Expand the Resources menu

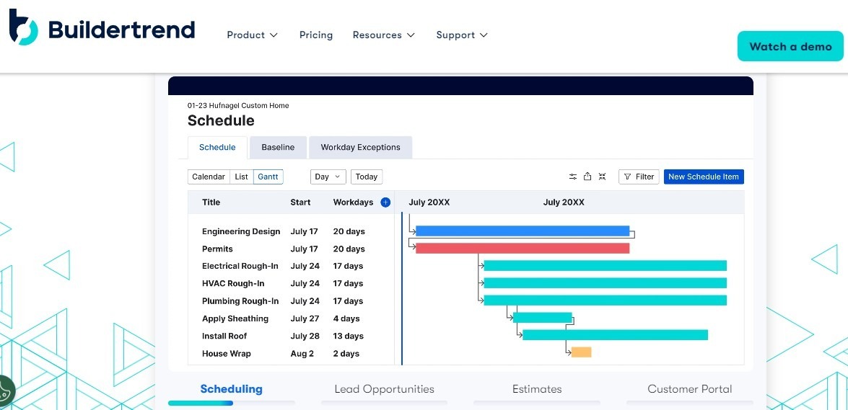[383, 35]
